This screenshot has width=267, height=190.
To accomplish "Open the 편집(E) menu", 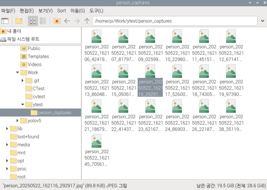I will [x=27, y=11].
